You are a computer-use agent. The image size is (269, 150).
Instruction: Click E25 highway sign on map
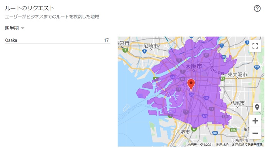(233, 130)
